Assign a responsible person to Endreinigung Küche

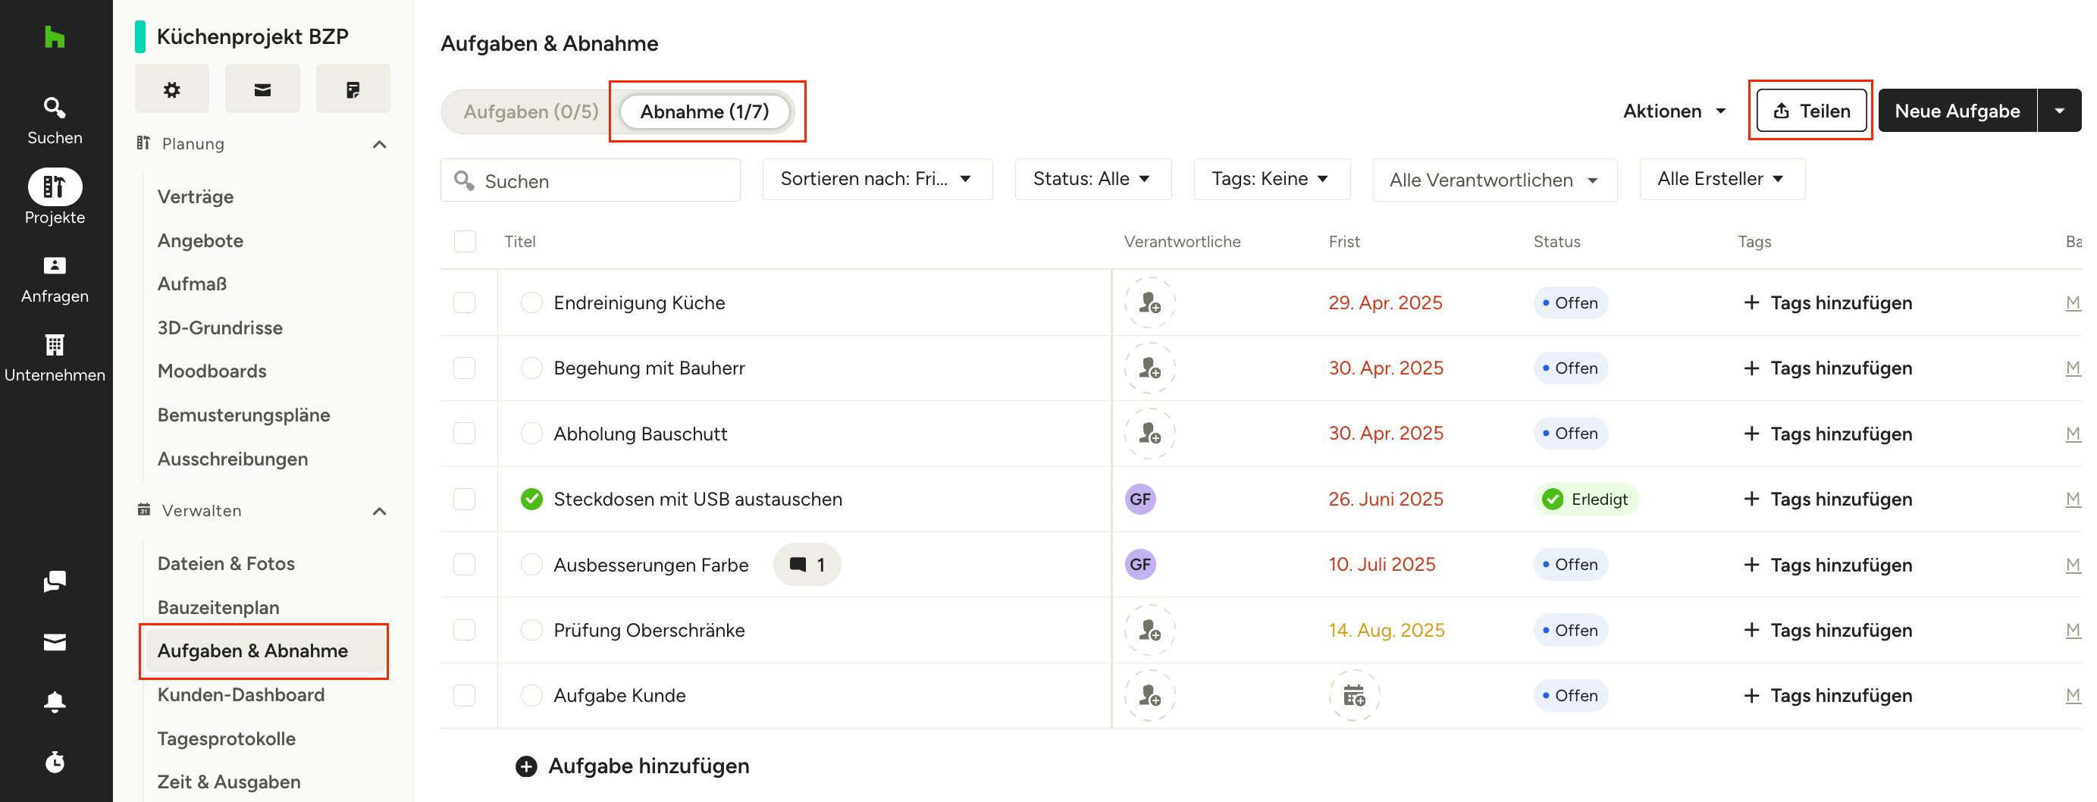1149,303
